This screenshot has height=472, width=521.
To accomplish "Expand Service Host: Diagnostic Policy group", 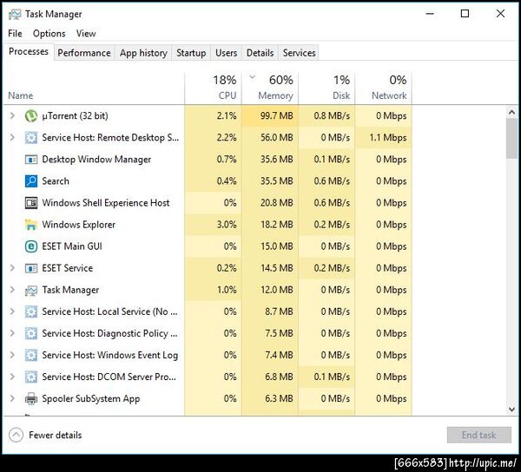I will (x=12, y=333).
